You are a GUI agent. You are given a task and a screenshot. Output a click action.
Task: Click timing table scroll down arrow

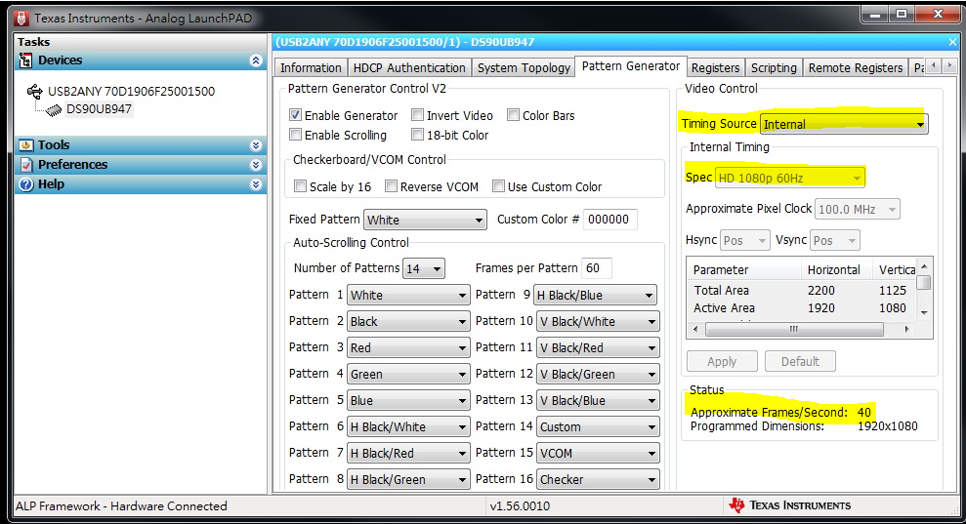click(x=923, y=313)
